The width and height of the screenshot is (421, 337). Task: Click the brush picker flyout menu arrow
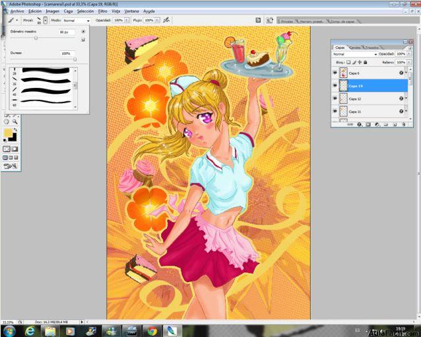[83, 32]
